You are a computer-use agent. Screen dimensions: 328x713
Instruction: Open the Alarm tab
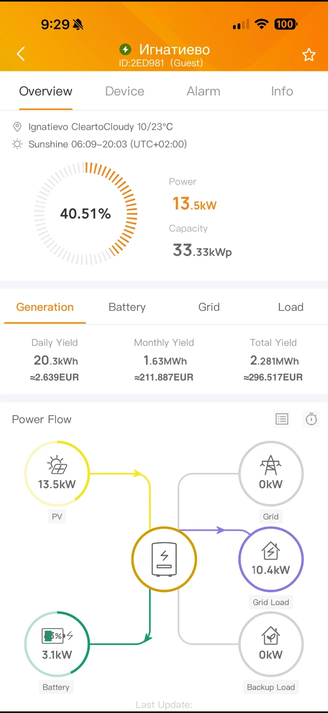(203, 92)
